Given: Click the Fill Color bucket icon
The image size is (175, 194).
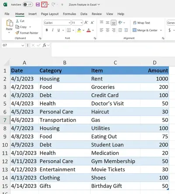Looking at the screenshot, I should click(x=79, y=30).
